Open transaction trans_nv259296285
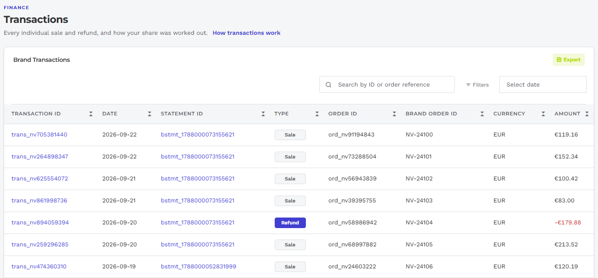The image size is (598, 278). coord(40,245)
